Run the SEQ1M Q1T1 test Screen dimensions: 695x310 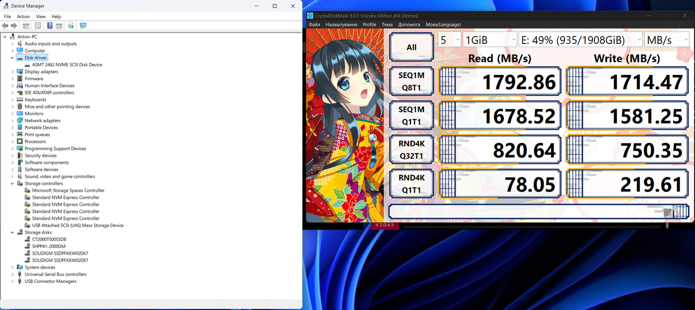tap(412, 115)
